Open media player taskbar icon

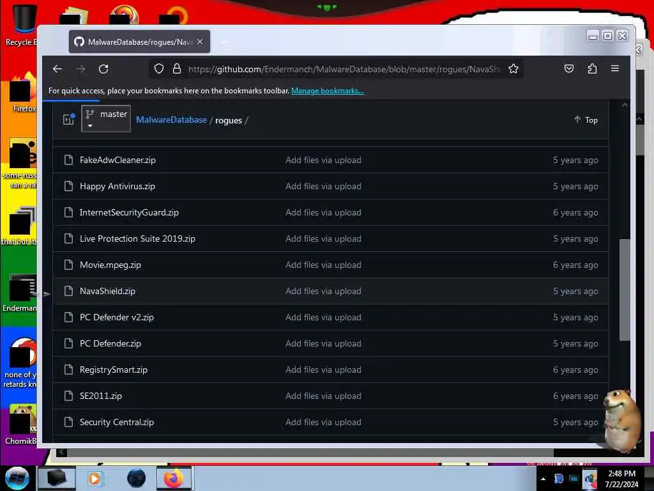coord(95,478)
